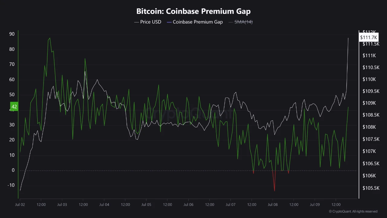387x218 pixels.
Task: Click the $109K label on the price axis
Action: pyautogui.click(x=369, y=103)
